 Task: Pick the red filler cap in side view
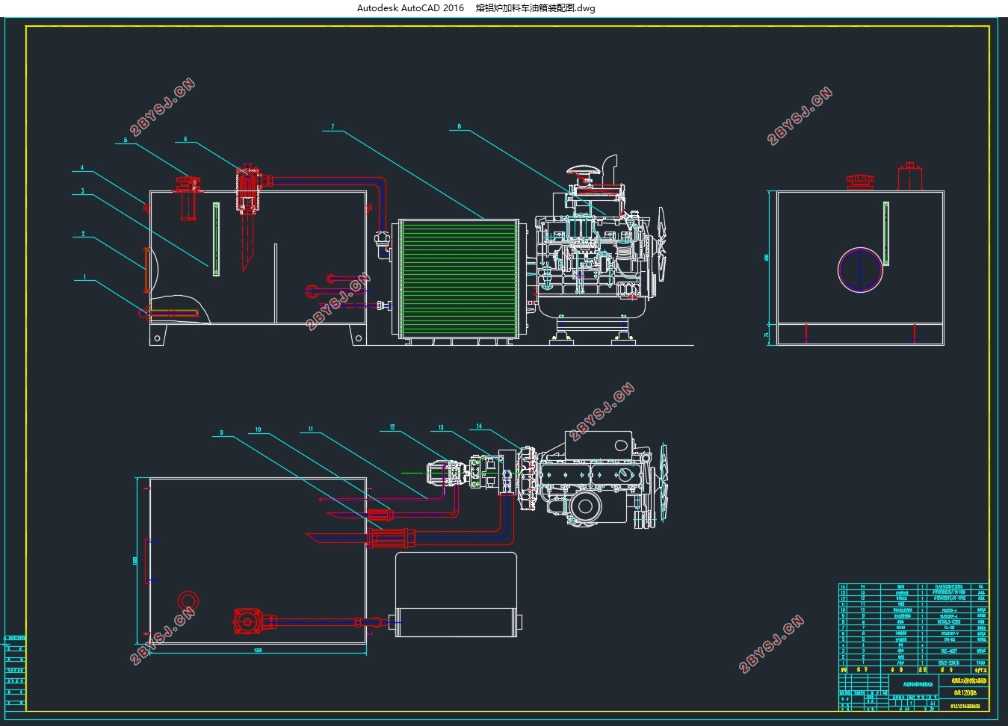[x=859, y=181]
